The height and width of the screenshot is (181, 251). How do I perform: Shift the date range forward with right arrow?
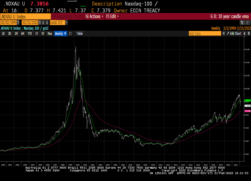tap(47, 23)
